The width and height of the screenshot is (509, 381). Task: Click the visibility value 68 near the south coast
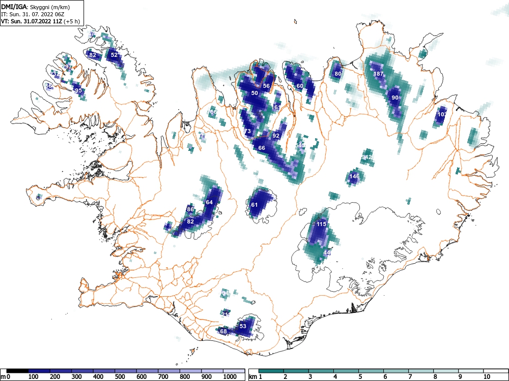click(223, 331)
